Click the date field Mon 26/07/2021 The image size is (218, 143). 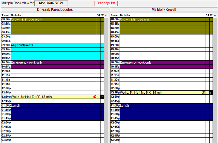pos(51,3)
